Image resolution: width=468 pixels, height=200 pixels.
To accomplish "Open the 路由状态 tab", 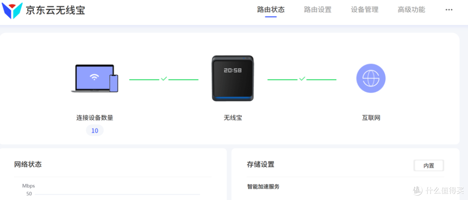I will [271, 10].
